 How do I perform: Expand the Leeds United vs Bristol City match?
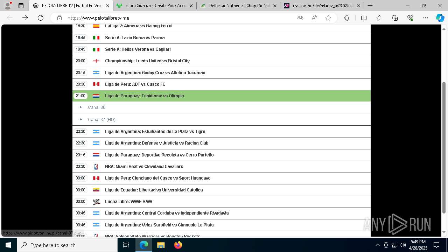pyautogui.click(x=222, y=61)
